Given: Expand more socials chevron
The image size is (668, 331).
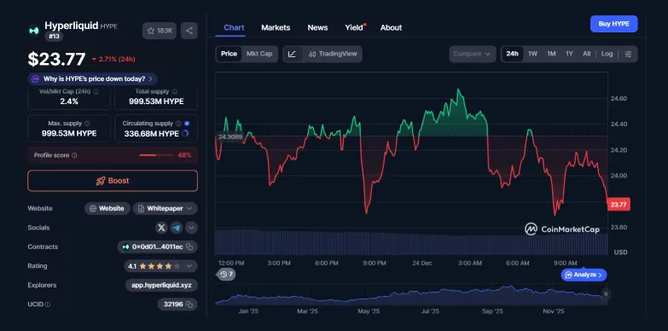Looking at the screenshot, I should point(191,228).
